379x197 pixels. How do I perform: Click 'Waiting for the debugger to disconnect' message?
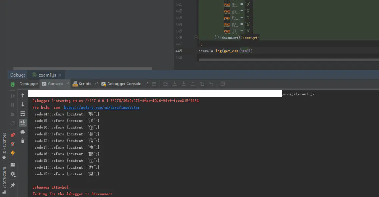pyautogui.click(x=75, y=194)
